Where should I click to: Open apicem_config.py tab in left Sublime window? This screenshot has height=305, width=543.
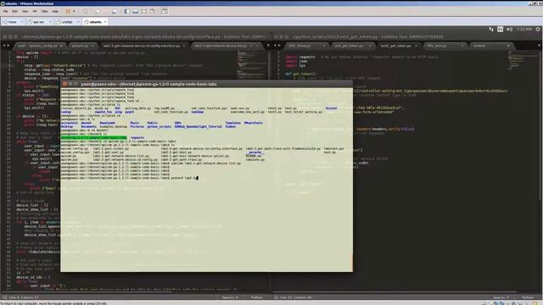[x=41, y=46]
